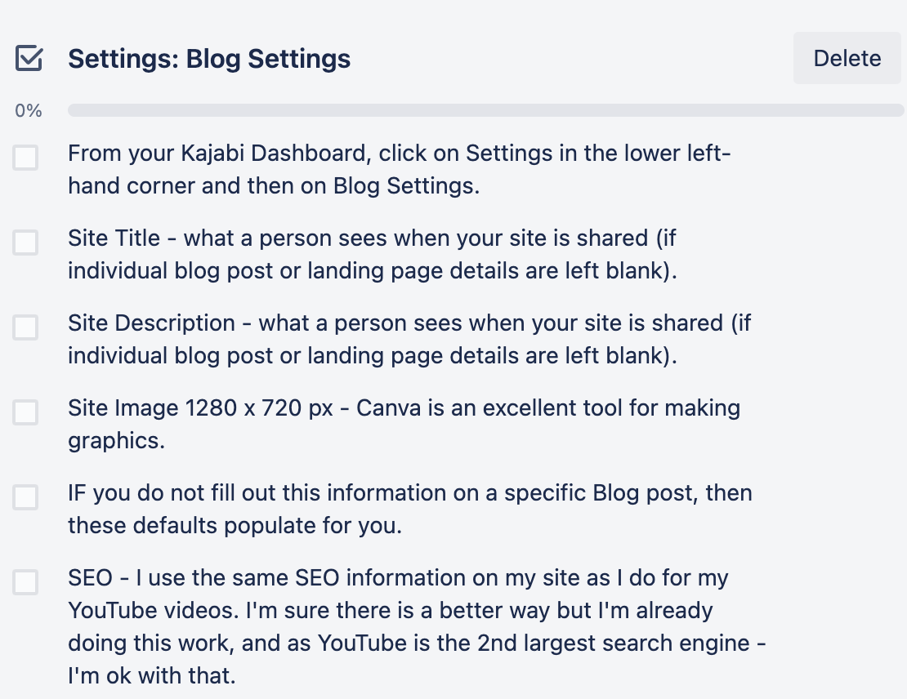Edit the 'Settings: Blog Settings' checklist title
907x699 pixels.
209,59
